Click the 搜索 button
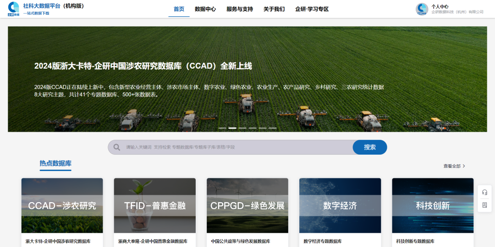The height and width of the screenshot is (247, 495). pyautogui.click(x=370, y=147)
